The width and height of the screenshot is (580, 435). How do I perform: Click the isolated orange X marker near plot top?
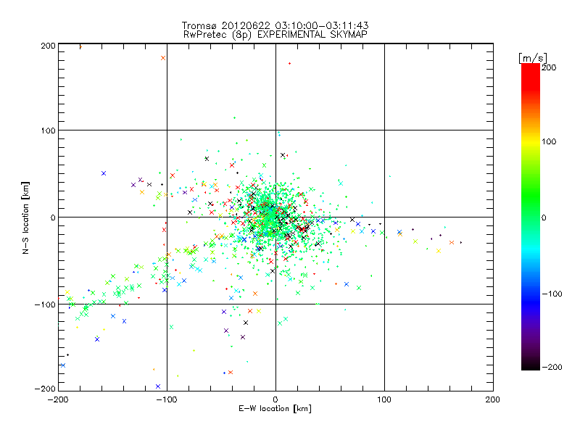163,58
